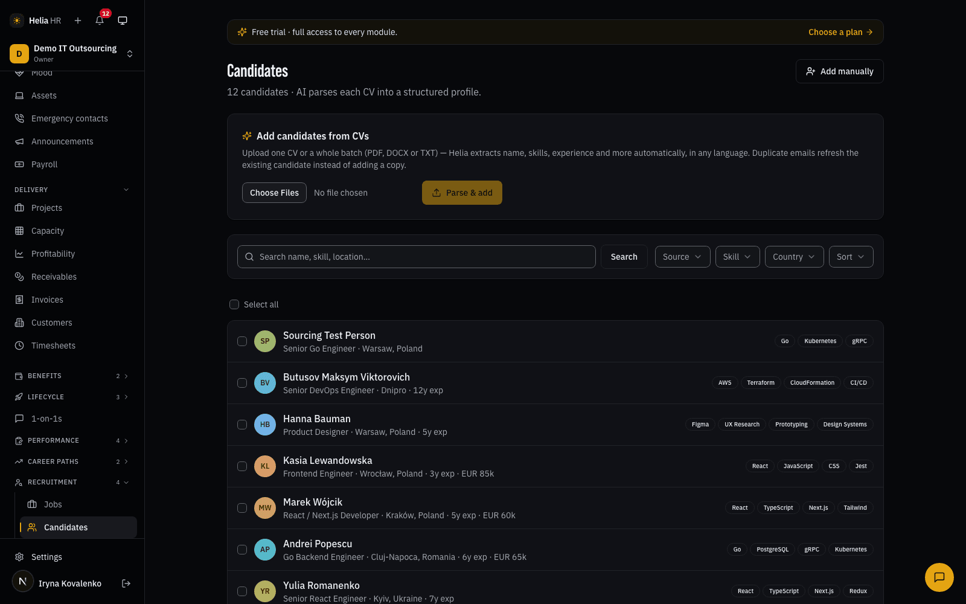Click the Search button

(x=624, y=257)
